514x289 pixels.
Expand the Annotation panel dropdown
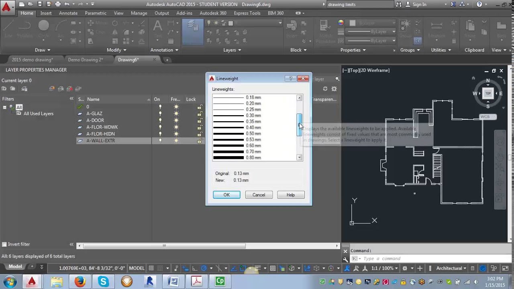tap(164, 50)
